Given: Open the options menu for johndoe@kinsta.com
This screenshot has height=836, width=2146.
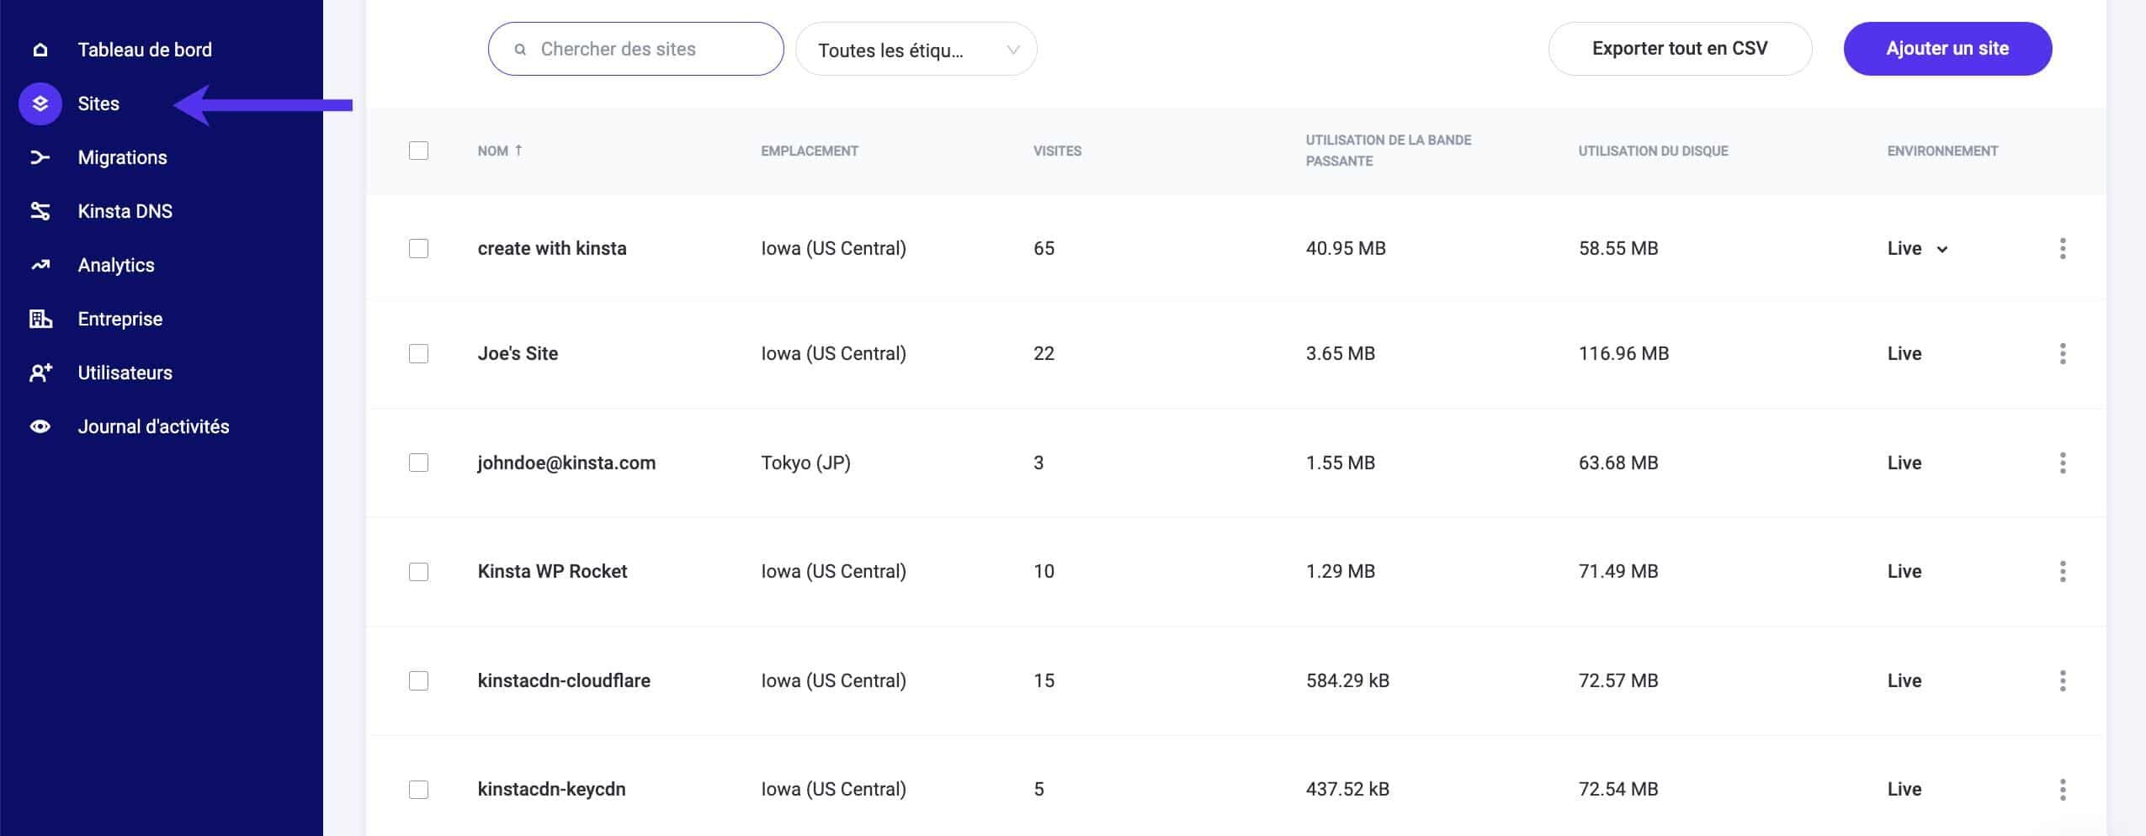Looking at the screenshot, I should [2064, 463].
